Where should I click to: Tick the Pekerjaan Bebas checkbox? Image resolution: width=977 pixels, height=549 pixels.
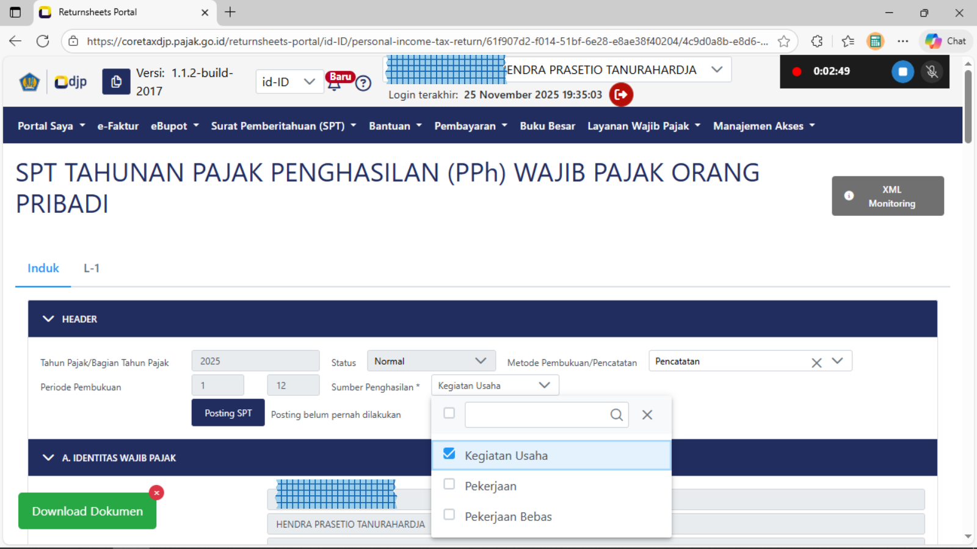[x=449, y=515]
